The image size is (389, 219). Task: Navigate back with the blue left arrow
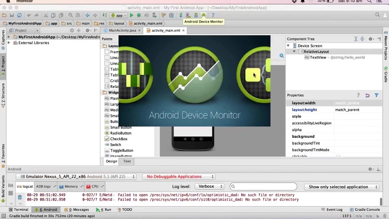pyautogui.click(x=88, y=15)
